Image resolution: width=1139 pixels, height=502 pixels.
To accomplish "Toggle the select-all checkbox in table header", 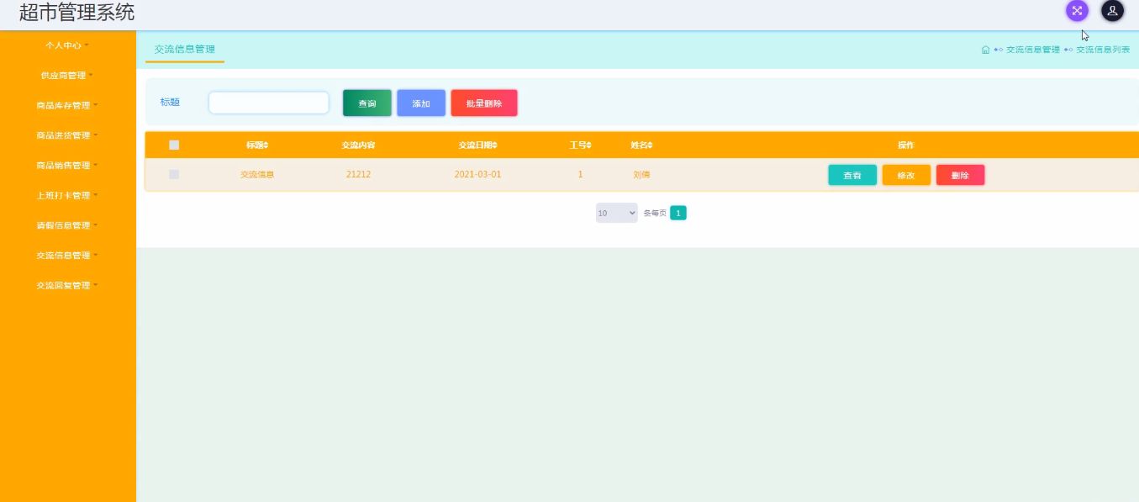I will pyautogui.click(x=174, y=145).
